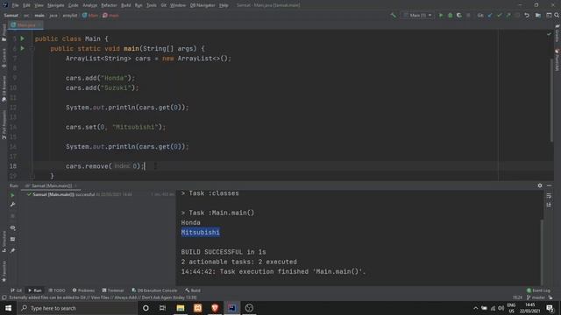Click the Build project hammer icon

(394, 16)
